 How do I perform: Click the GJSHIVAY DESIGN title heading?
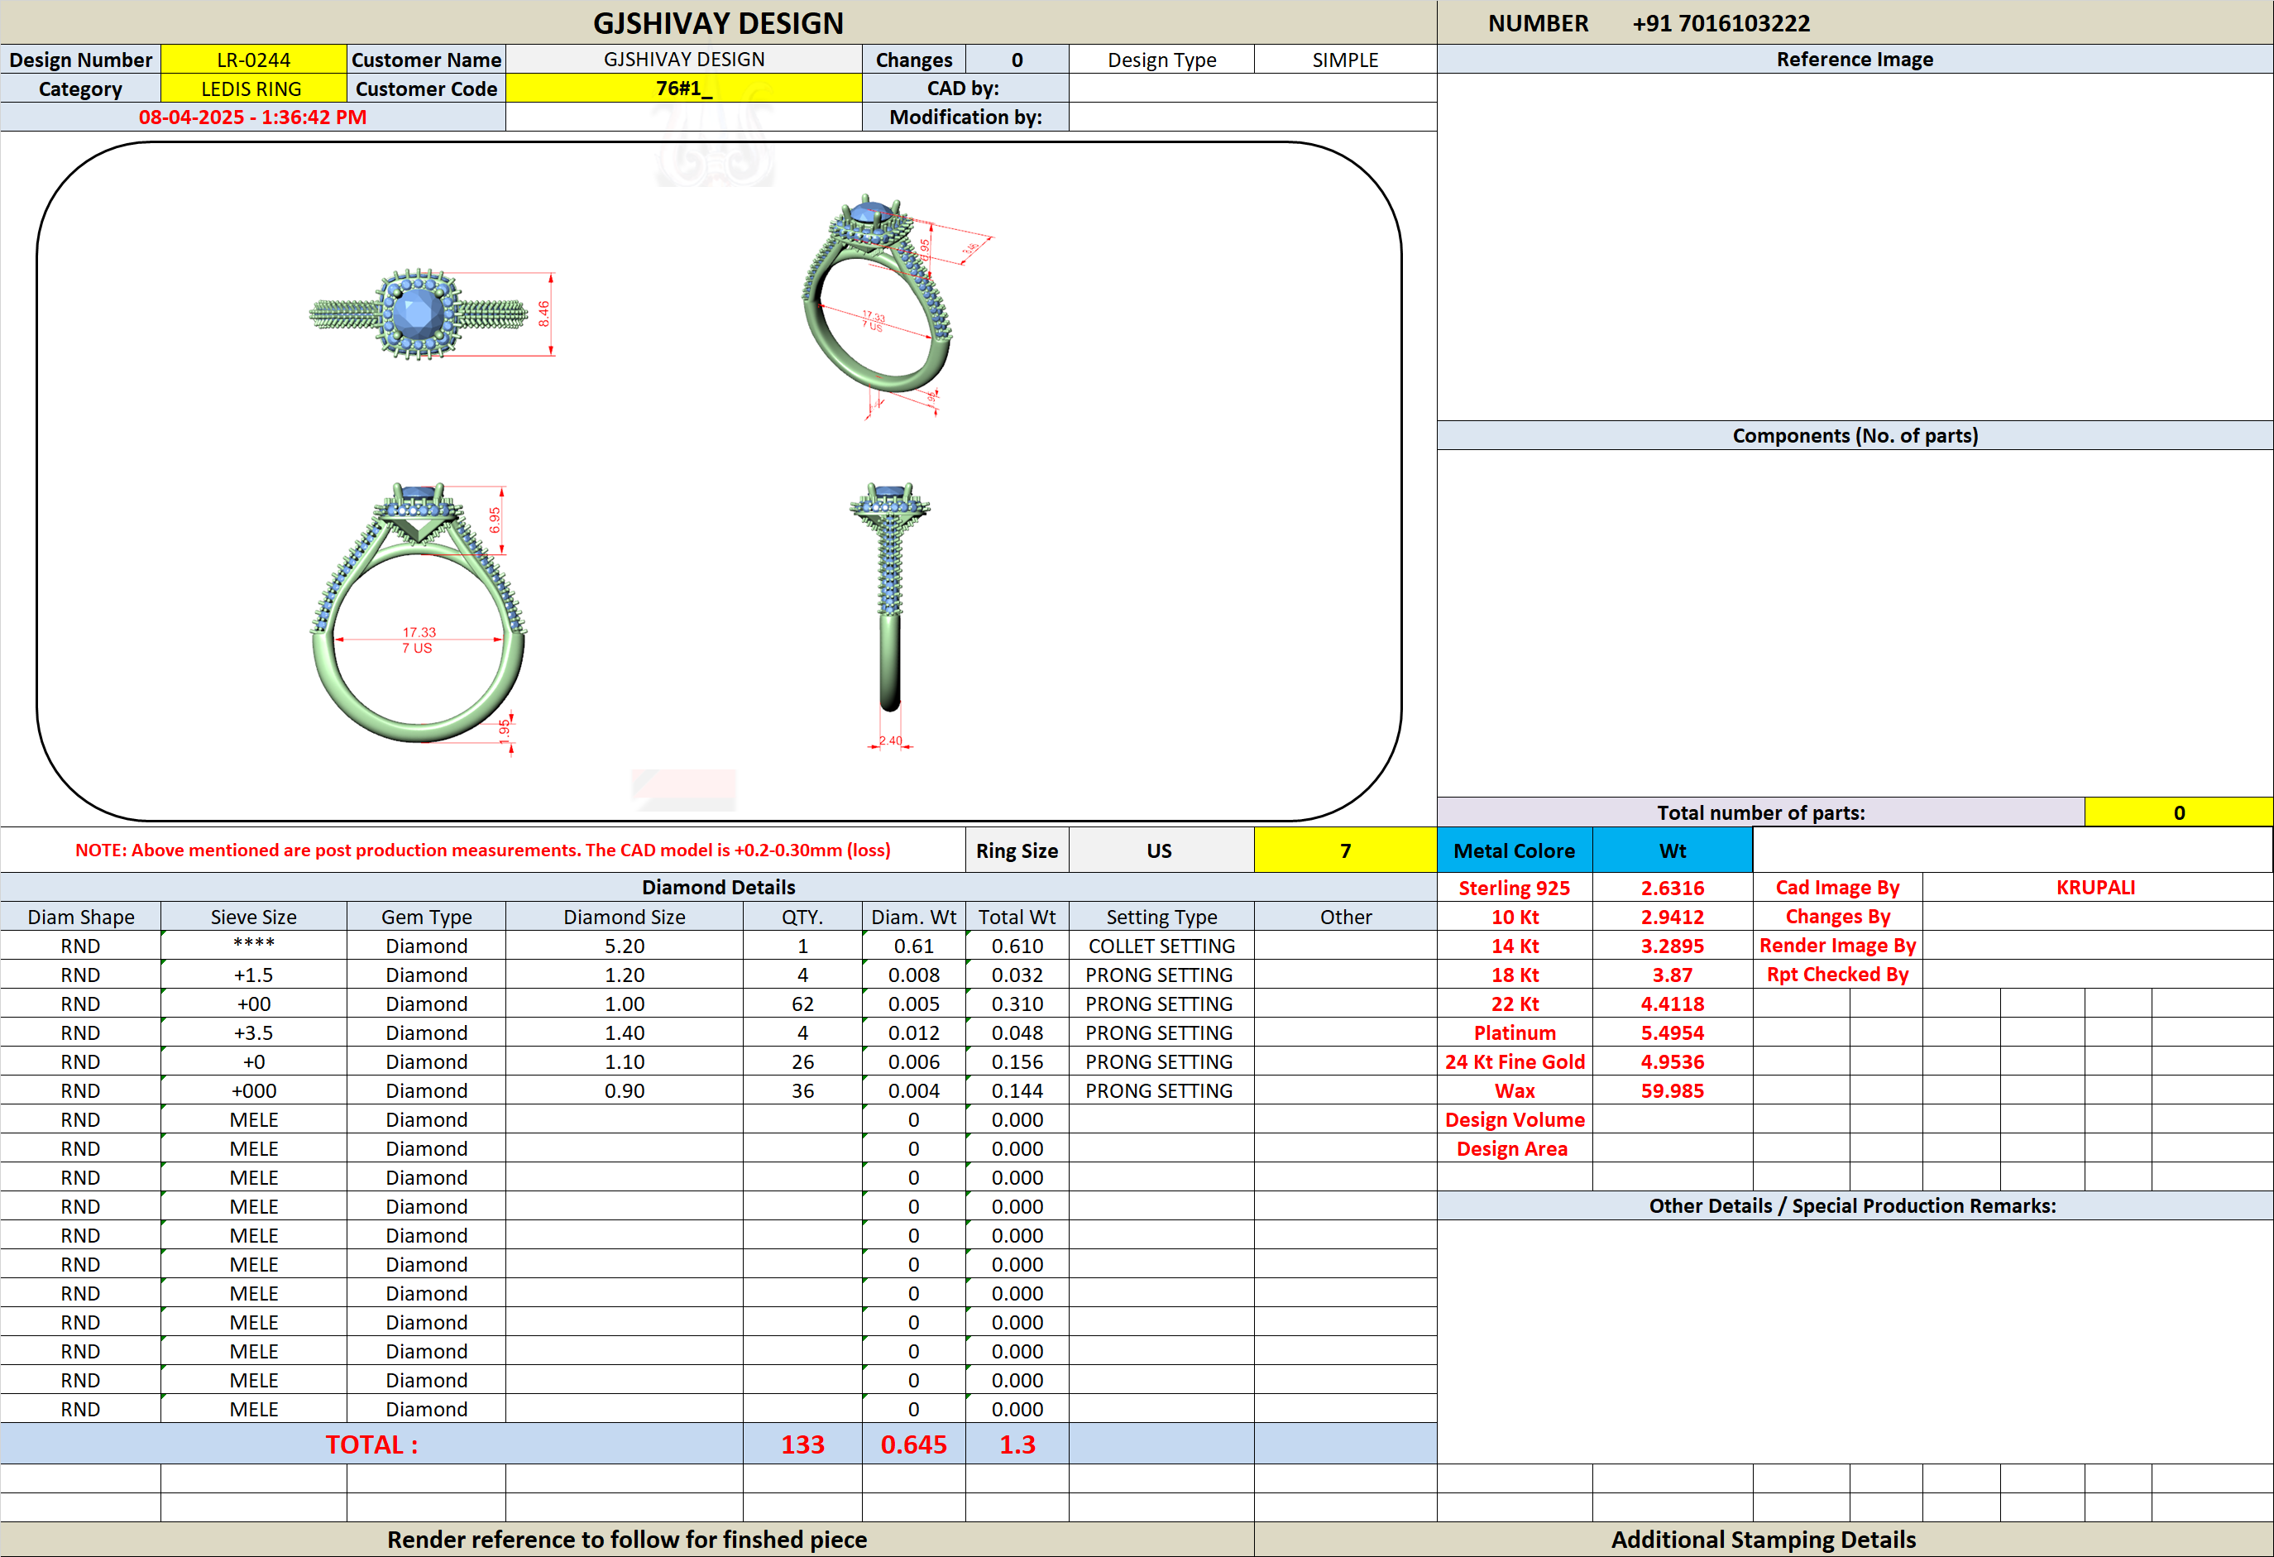718,22
